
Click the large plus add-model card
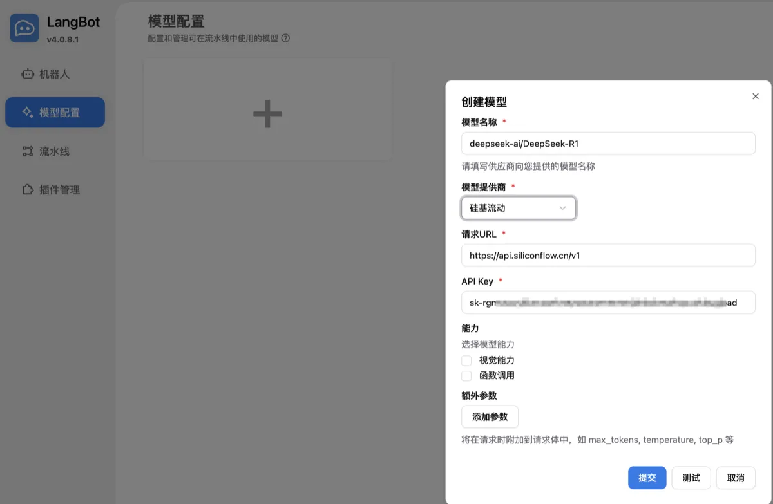(x=267, y=109)
